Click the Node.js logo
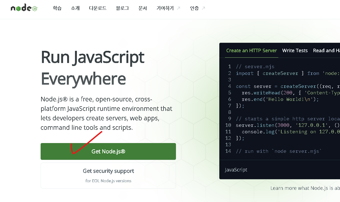This screenshot has height=202, width=340. point(24,8)
